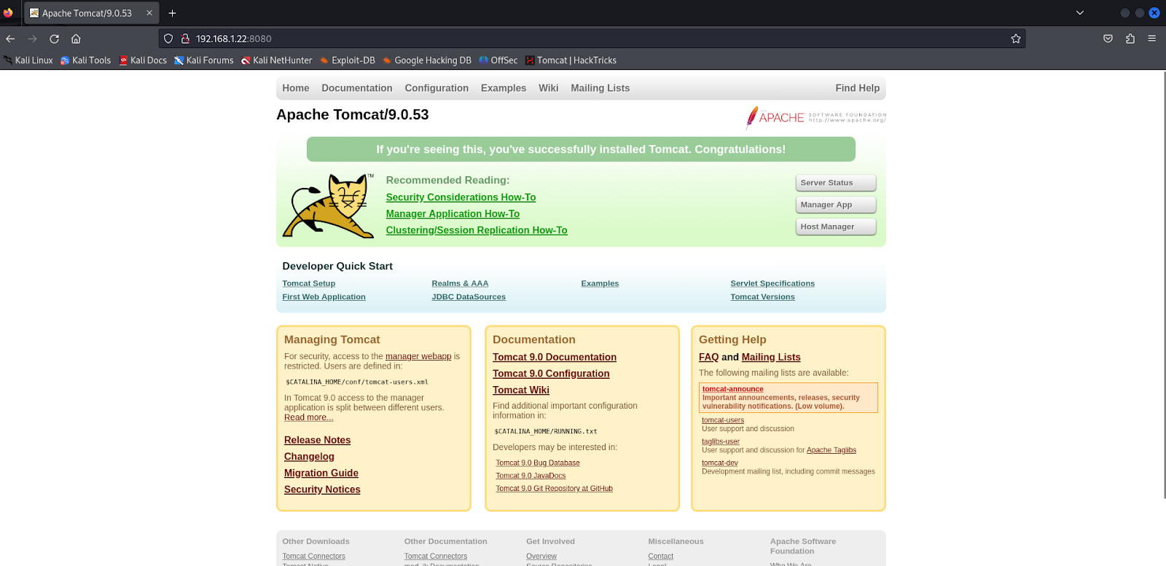Screen dimensions: 1166x566
Task: Click the Manager App button
Action: (836, 205)
